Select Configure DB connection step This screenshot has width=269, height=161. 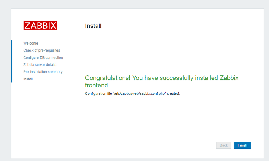click(x=43, y=57)
